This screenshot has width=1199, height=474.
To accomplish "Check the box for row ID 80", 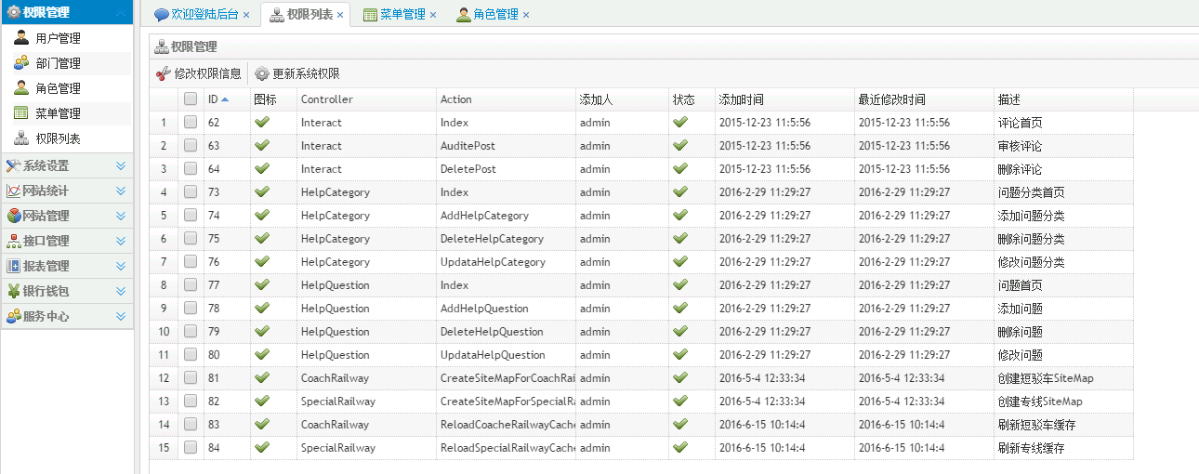I will coord(191,354).
